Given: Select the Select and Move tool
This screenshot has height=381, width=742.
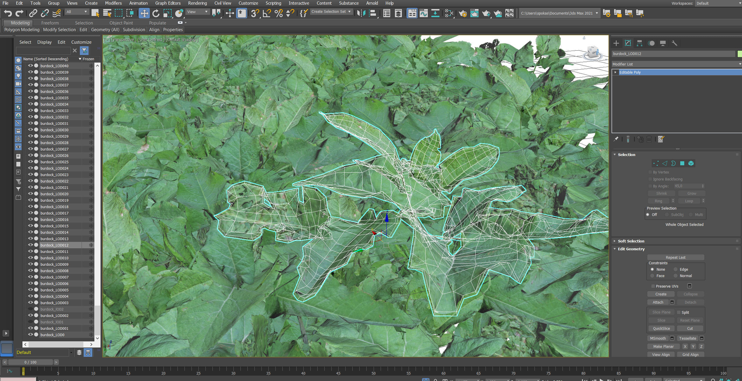Looking at the screenshot, I should (144, 13).
